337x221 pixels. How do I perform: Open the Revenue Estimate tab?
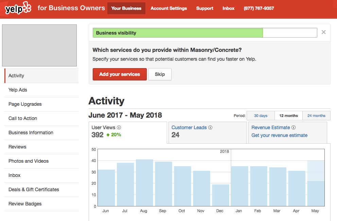tap(287, 133)
